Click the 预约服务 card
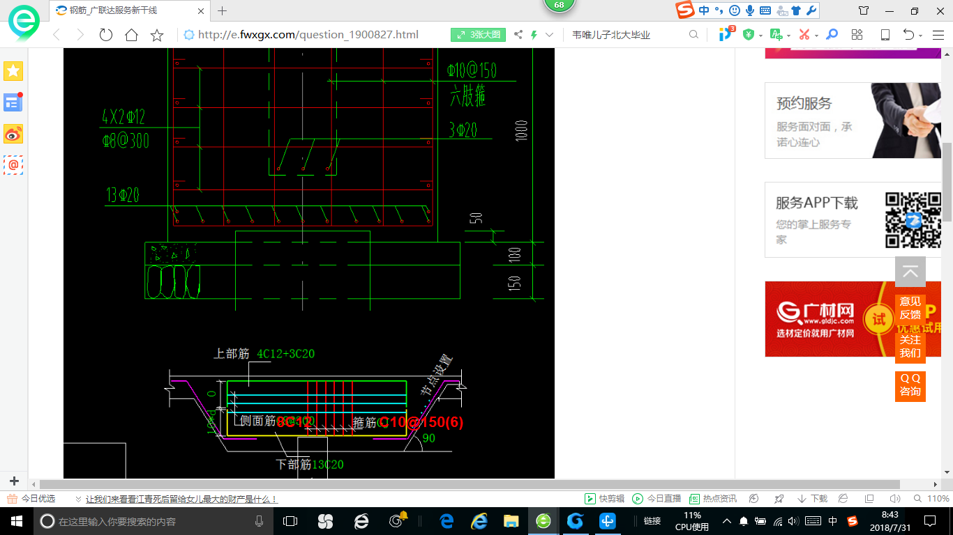953x535 pixels. pyautogui.click(x=853, y=121)
